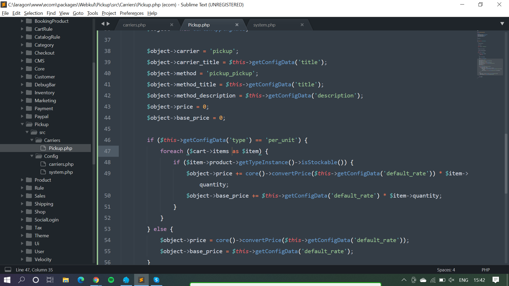Click the Inventory folder icon

tap(29, 92)
